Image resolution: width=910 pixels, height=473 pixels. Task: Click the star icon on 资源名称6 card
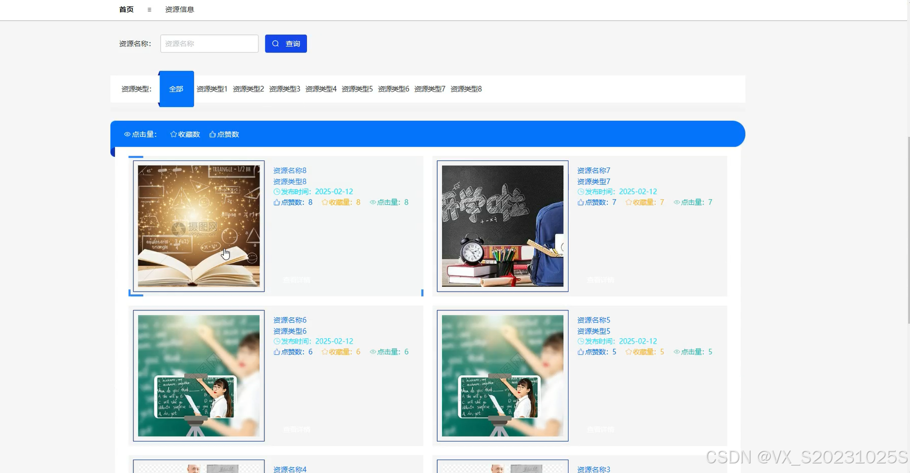pyautogui.click(x=325, y=352)
